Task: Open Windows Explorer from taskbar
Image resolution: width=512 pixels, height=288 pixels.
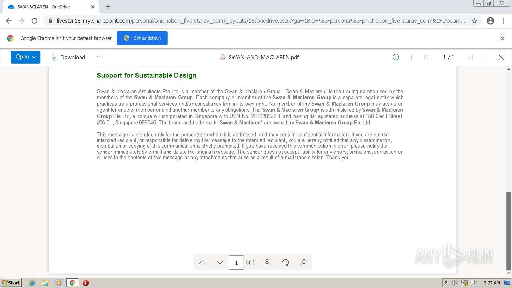Action: (x=45, y=283)
